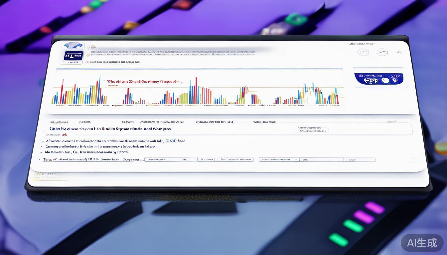The image size is (447, 255).
Task: Select the blurred address bar text at top
Action: tap(173, 52)
